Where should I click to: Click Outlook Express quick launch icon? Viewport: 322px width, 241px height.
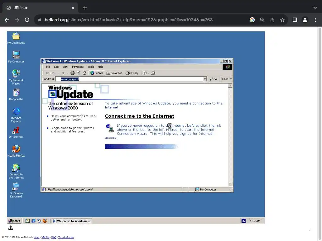39,221
